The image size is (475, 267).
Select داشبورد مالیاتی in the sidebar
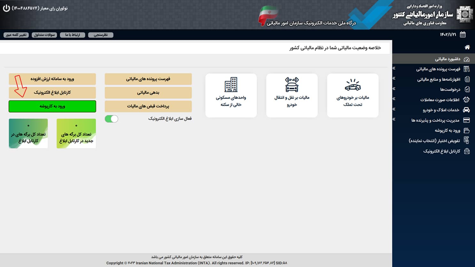(x=433, y=59)
